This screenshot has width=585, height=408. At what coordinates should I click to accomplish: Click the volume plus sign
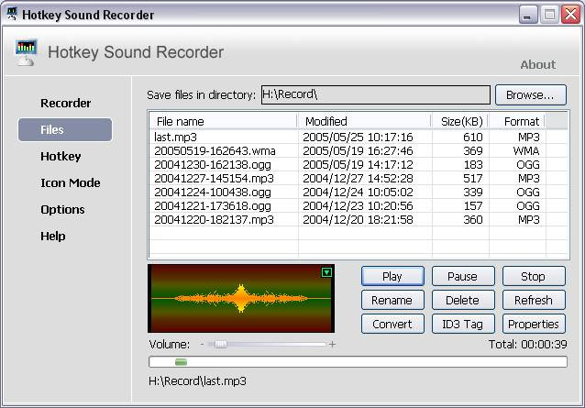[x=332, y=344]
